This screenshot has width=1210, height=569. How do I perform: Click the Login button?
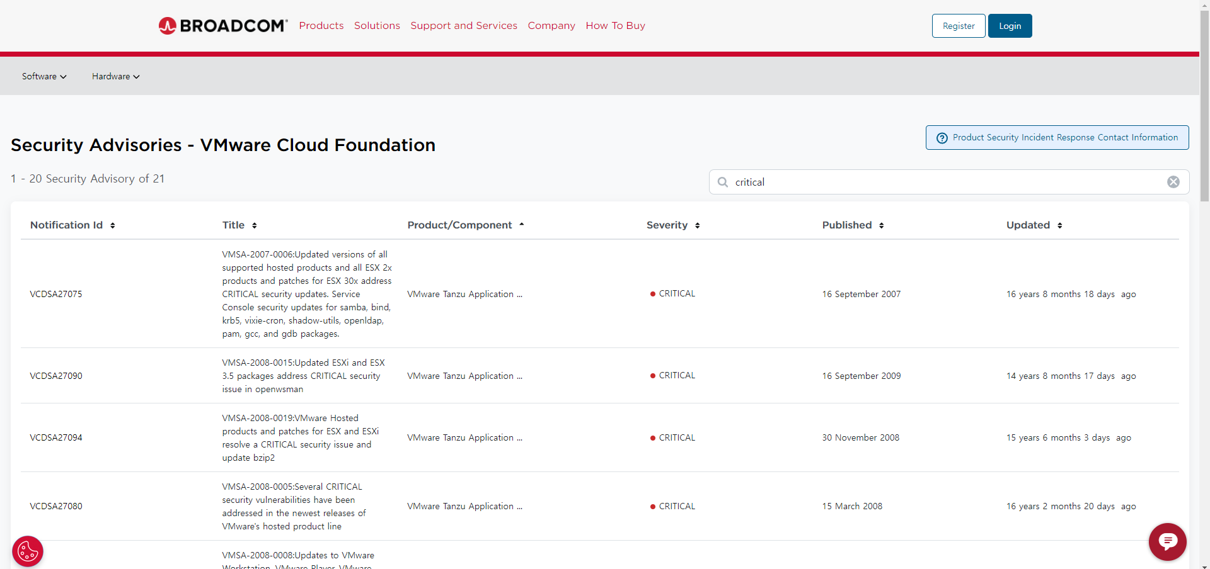tap(1010, 26)
